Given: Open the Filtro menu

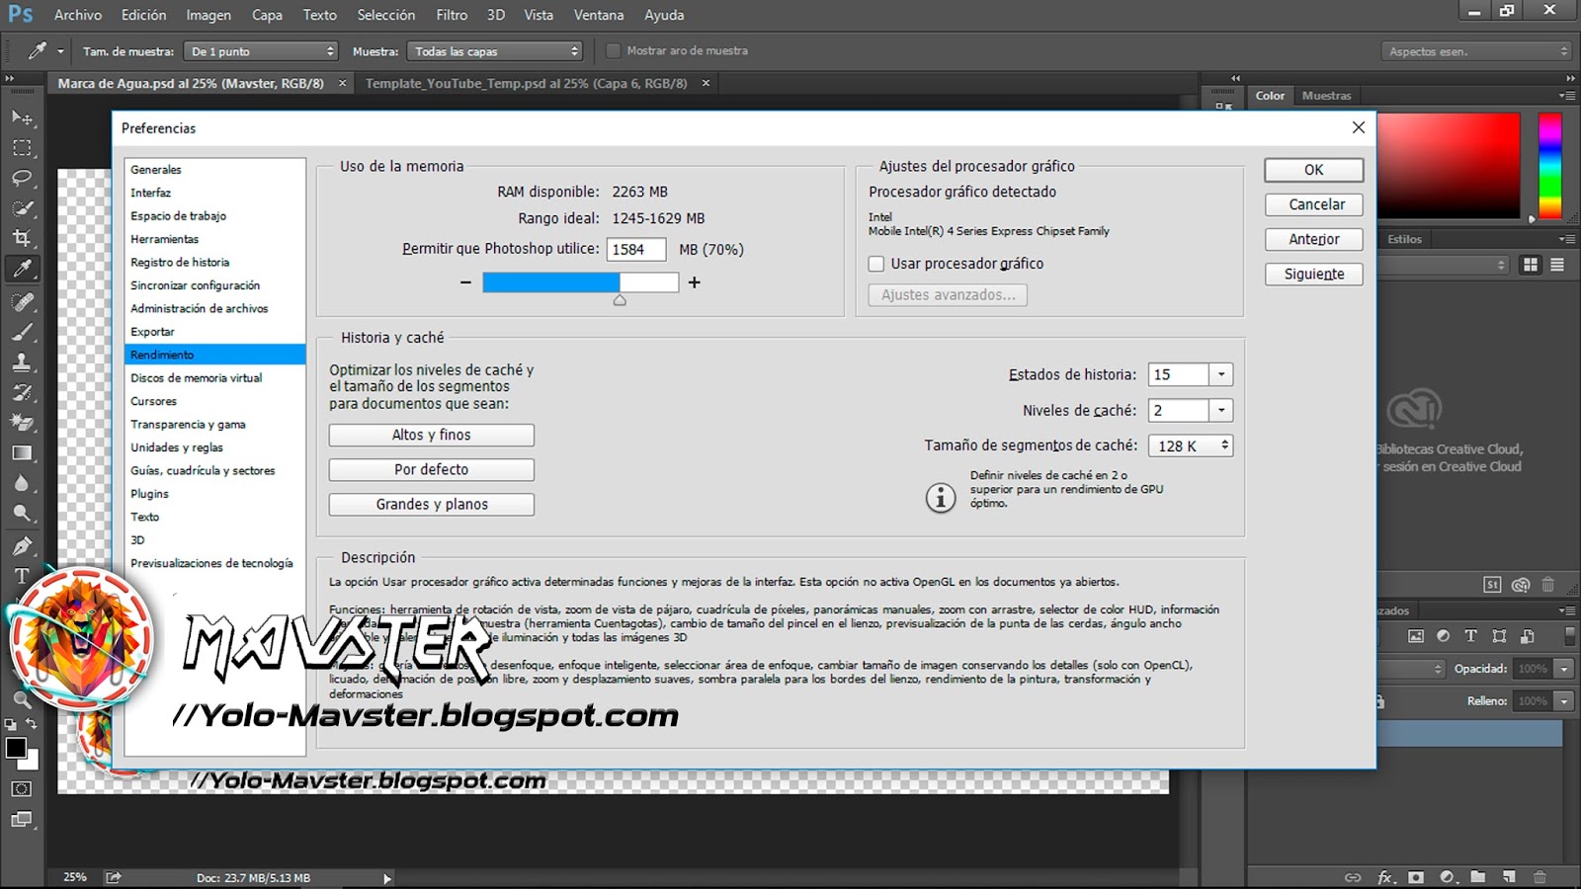Looking at the screenshot, I should click(452, 15).
